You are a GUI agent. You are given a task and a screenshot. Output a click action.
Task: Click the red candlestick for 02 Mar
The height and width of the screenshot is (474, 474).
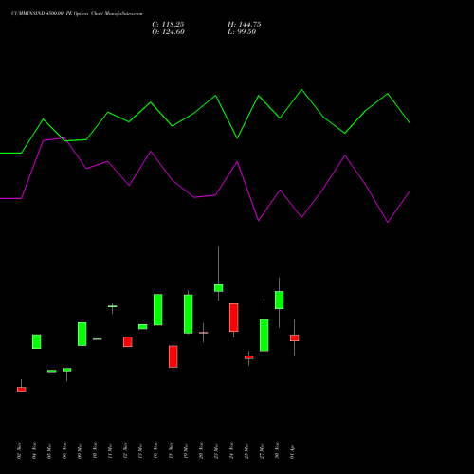pyautogui.click(x=22, y=390)
